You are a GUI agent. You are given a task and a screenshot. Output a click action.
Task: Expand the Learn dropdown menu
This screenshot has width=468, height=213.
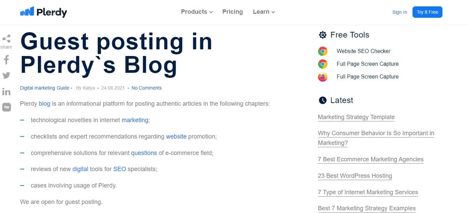point(264,12)
